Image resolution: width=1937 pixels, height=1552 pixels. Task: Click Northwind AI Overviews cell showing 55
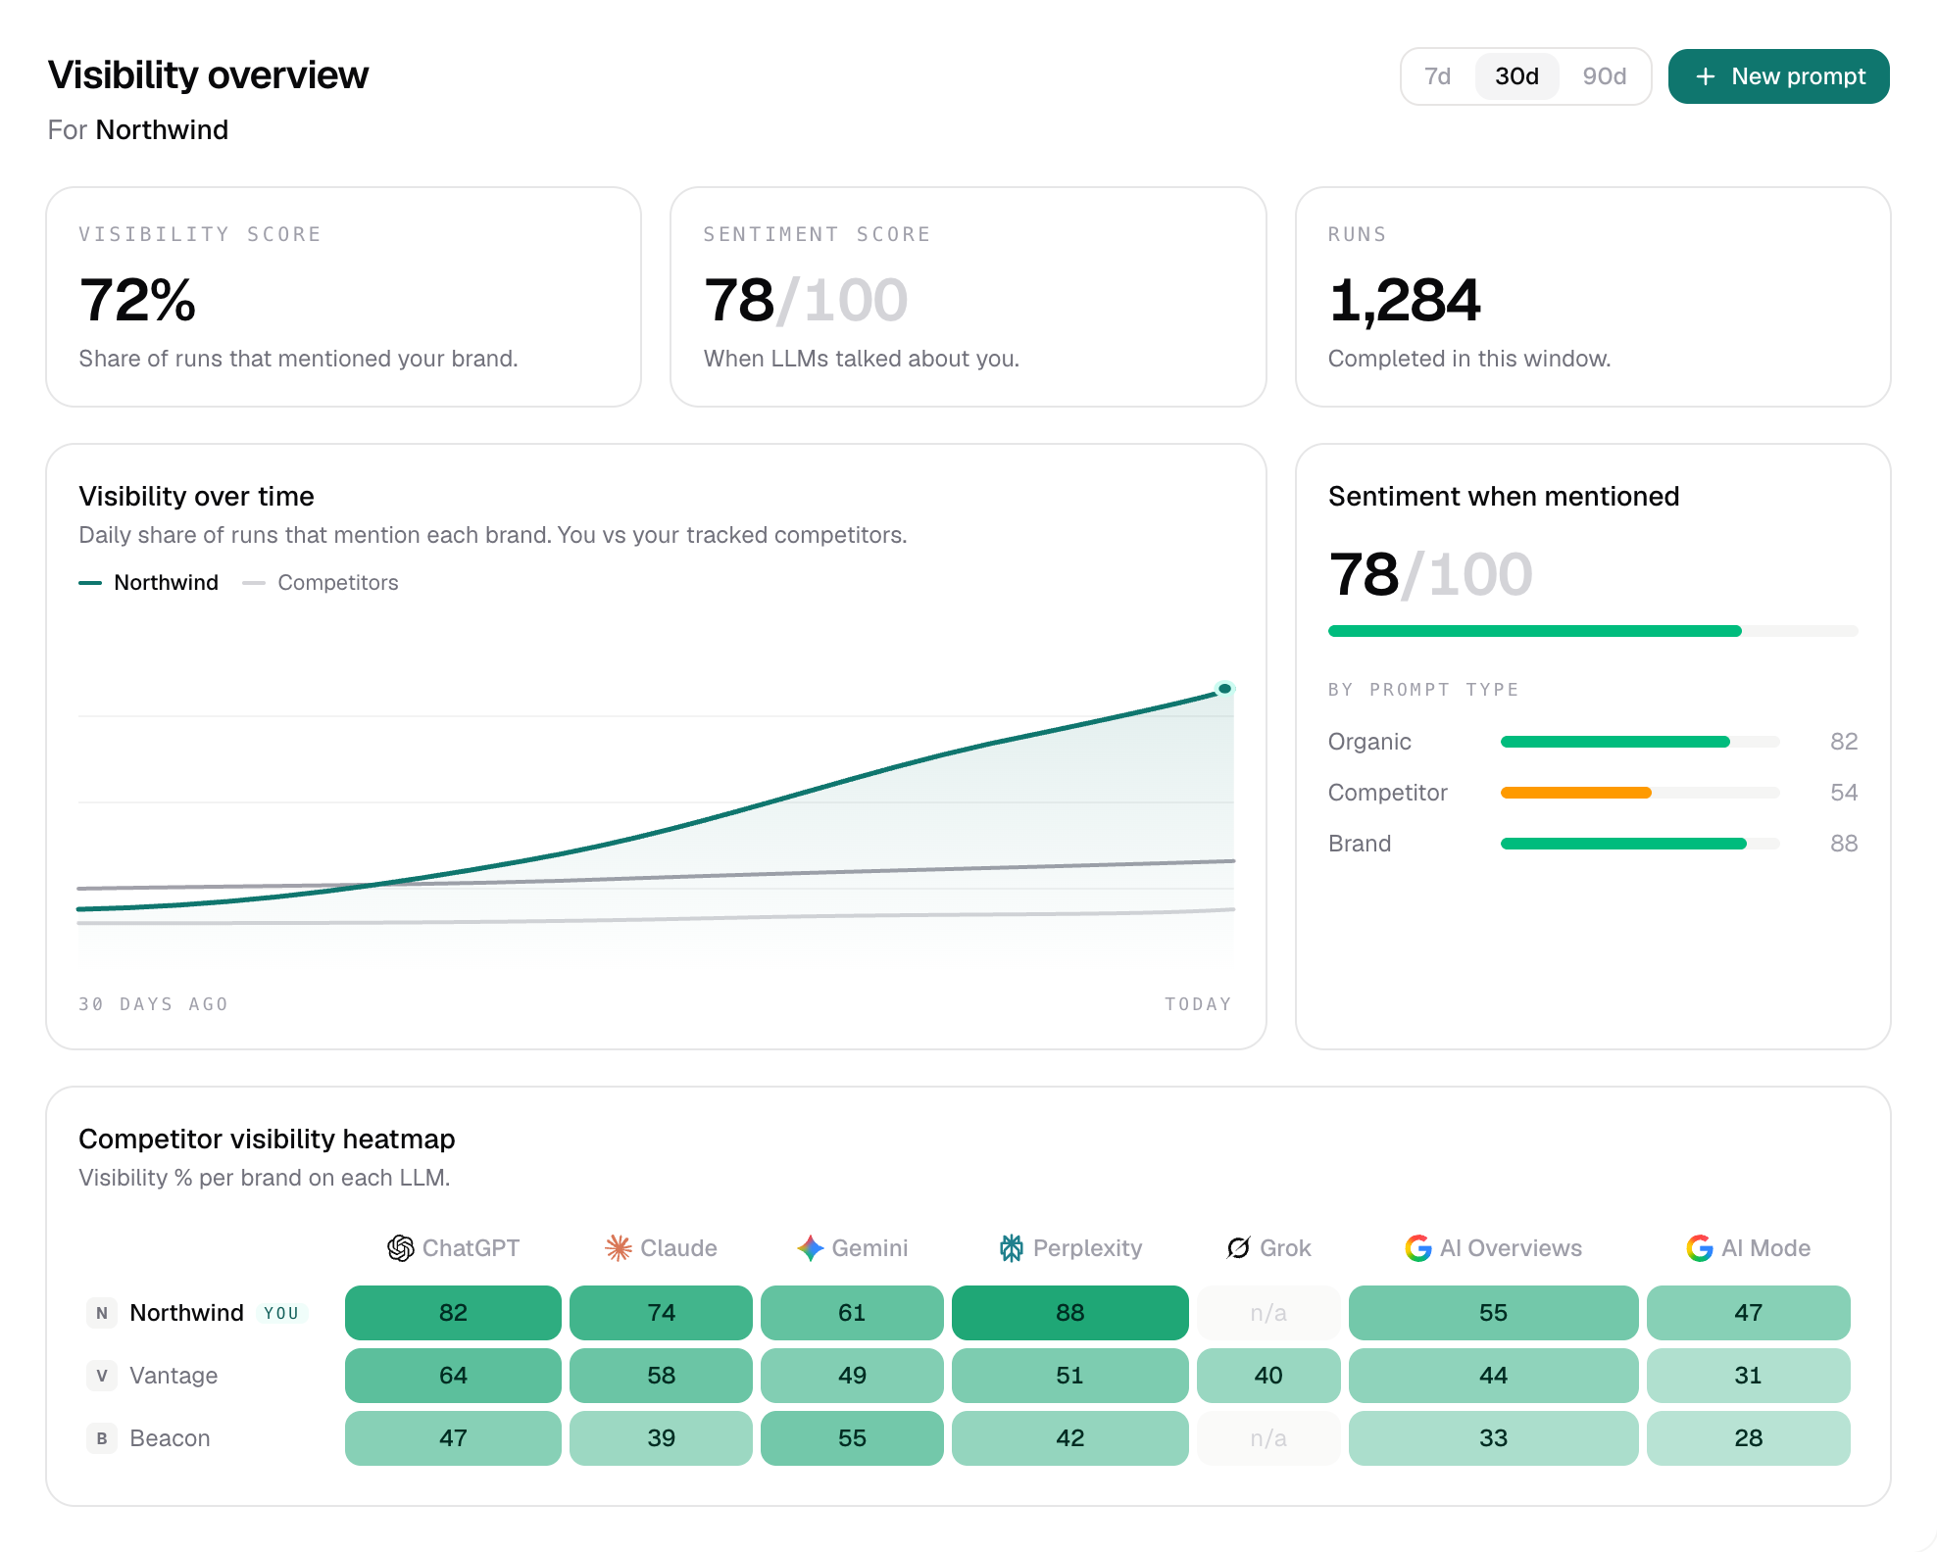pos(1493,1313)
